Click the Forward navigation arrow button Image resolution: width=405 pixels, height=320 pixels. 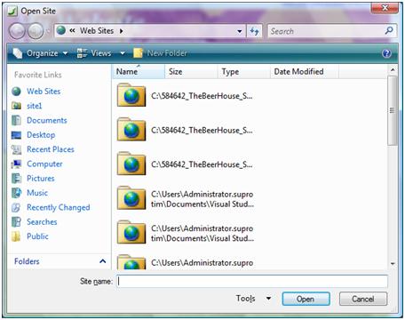pyautogui.click(x=36, y=31)
